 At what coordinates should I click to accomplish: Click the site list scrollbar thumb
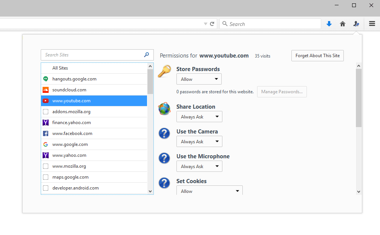pos(150,82)
